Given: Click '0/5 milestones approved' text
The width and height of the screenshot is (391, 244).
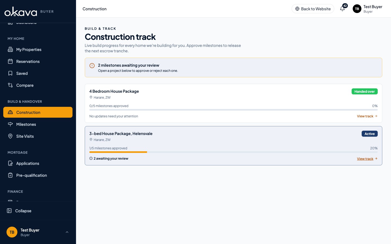Looking at the screenshot, I should [109, 106].
